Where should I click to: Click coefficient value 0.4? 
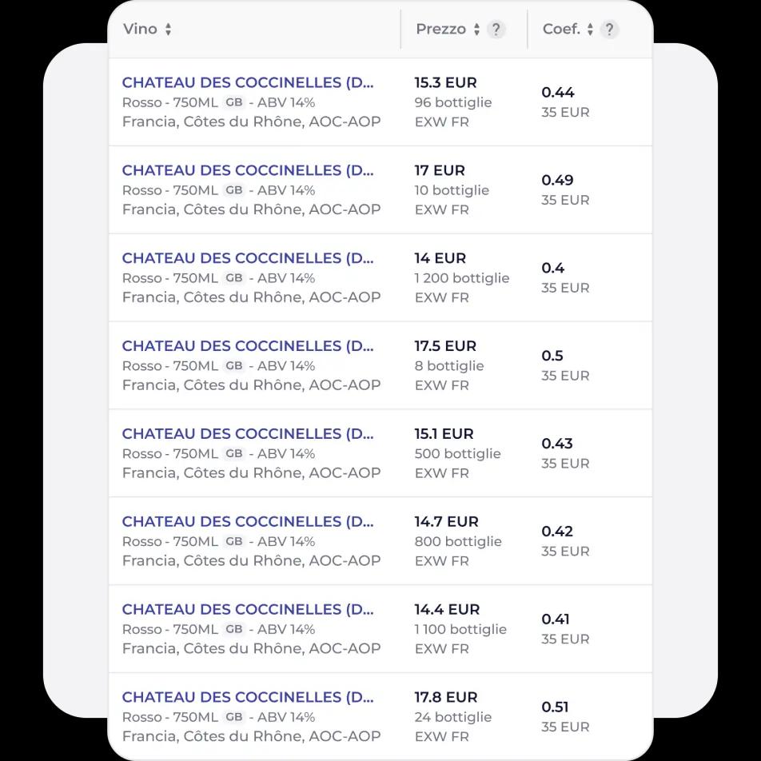coord(553,268)
